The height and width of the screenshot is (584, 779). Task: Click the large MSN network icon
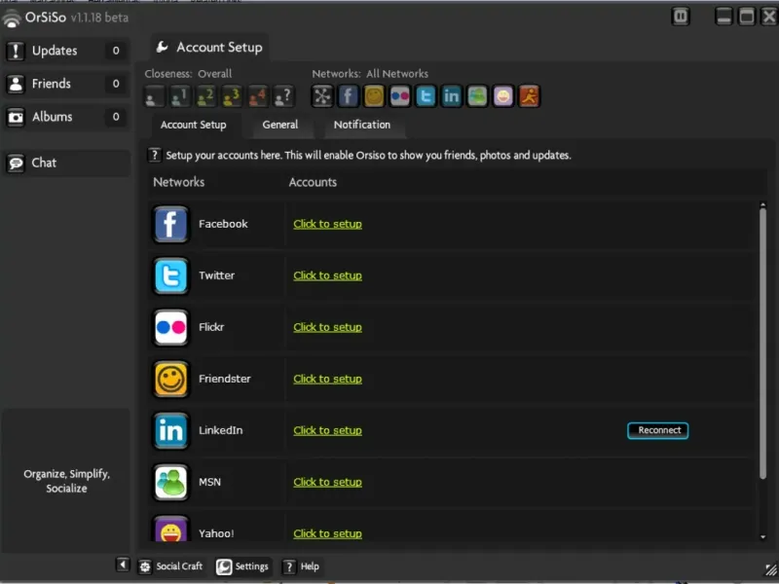(x=171, y=483)
